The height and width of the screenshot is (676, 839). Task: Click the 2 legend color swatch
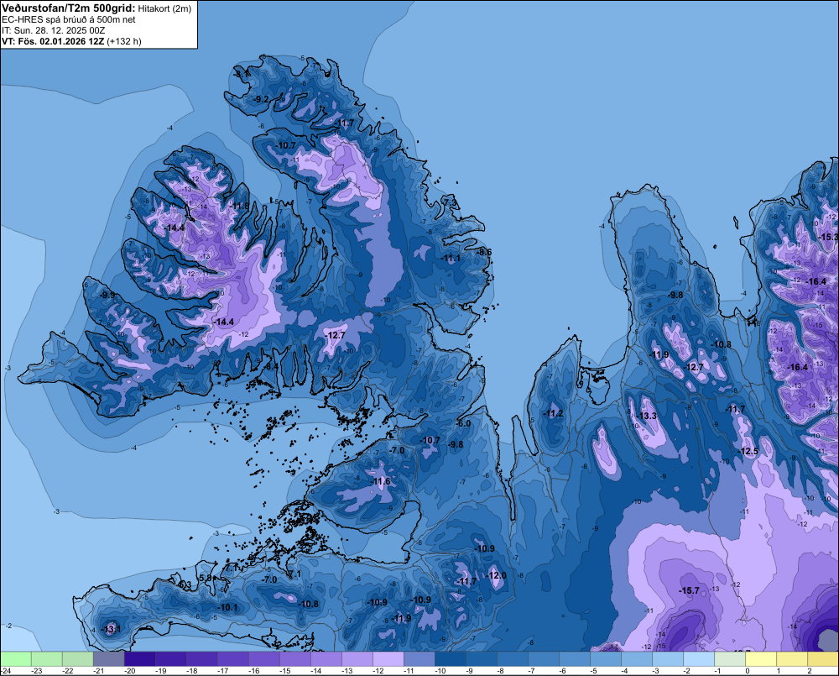[822, 658]
